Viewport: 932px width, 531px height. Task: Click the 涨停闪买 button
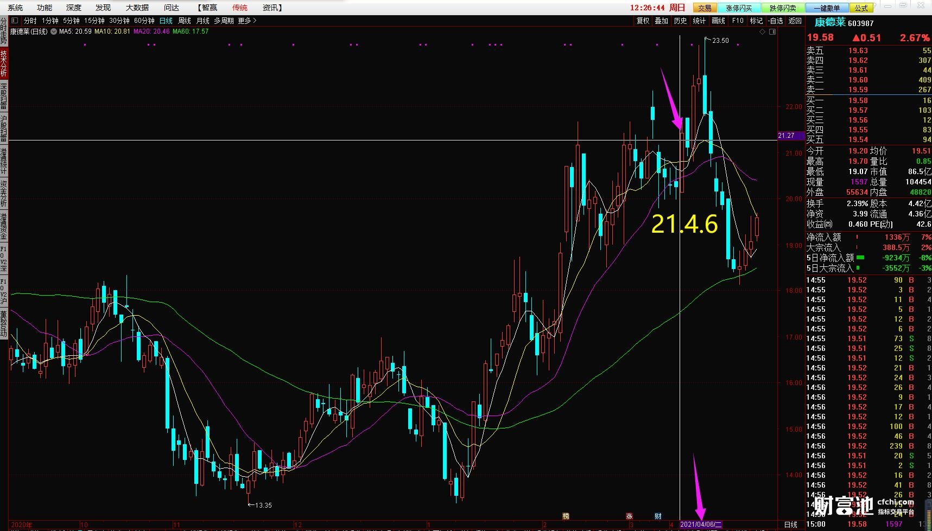coord(739,8)
